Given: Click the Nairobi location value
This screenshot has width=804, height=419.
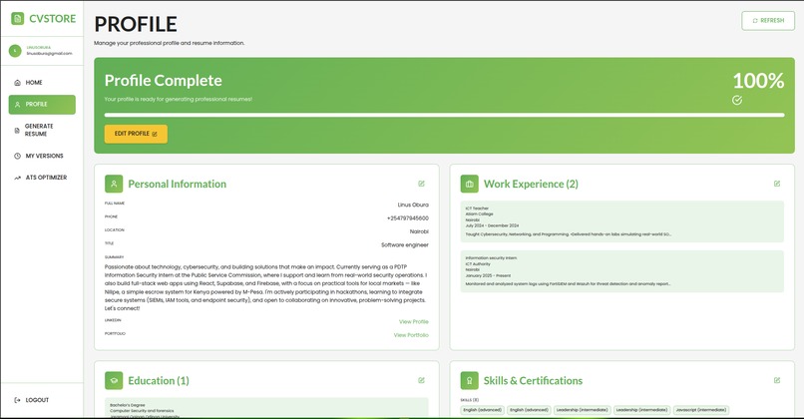Looking at the screenshot, I should 419,231.
